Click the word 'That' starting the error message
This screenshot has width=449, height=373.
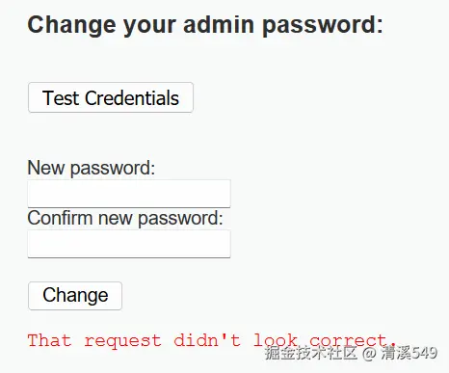pyautogui.click(x=49, y=340)
